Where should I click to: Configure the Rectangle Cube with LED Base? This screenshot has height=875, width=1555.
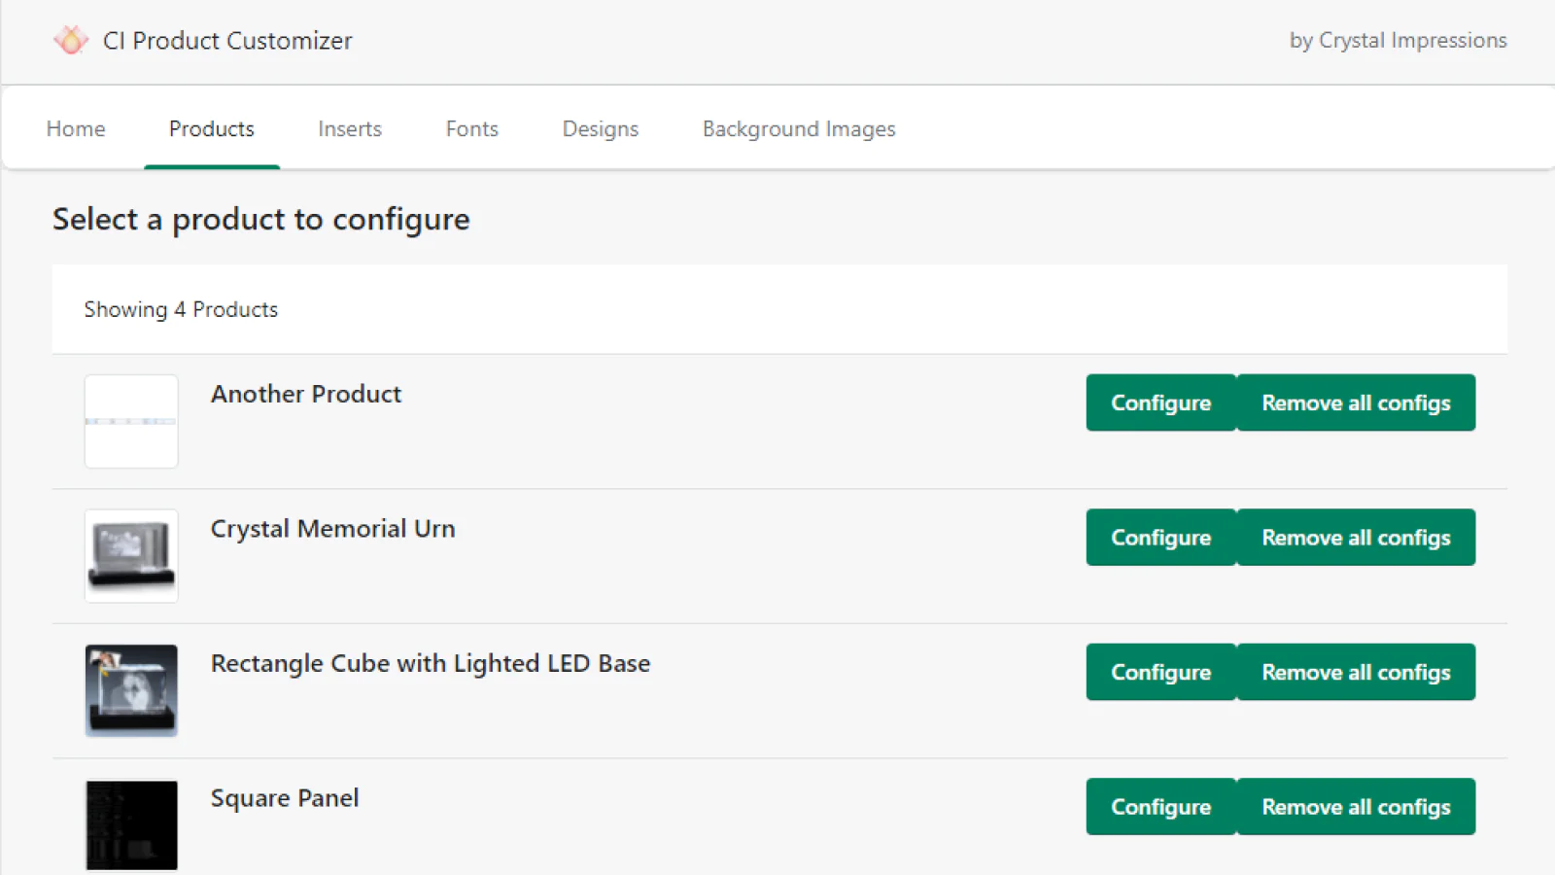click(x=1160, y=672)
